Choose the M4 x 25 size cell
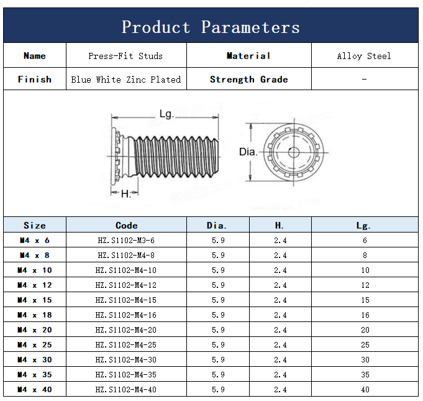Screen dimensions: 423x401 (35, 344)
